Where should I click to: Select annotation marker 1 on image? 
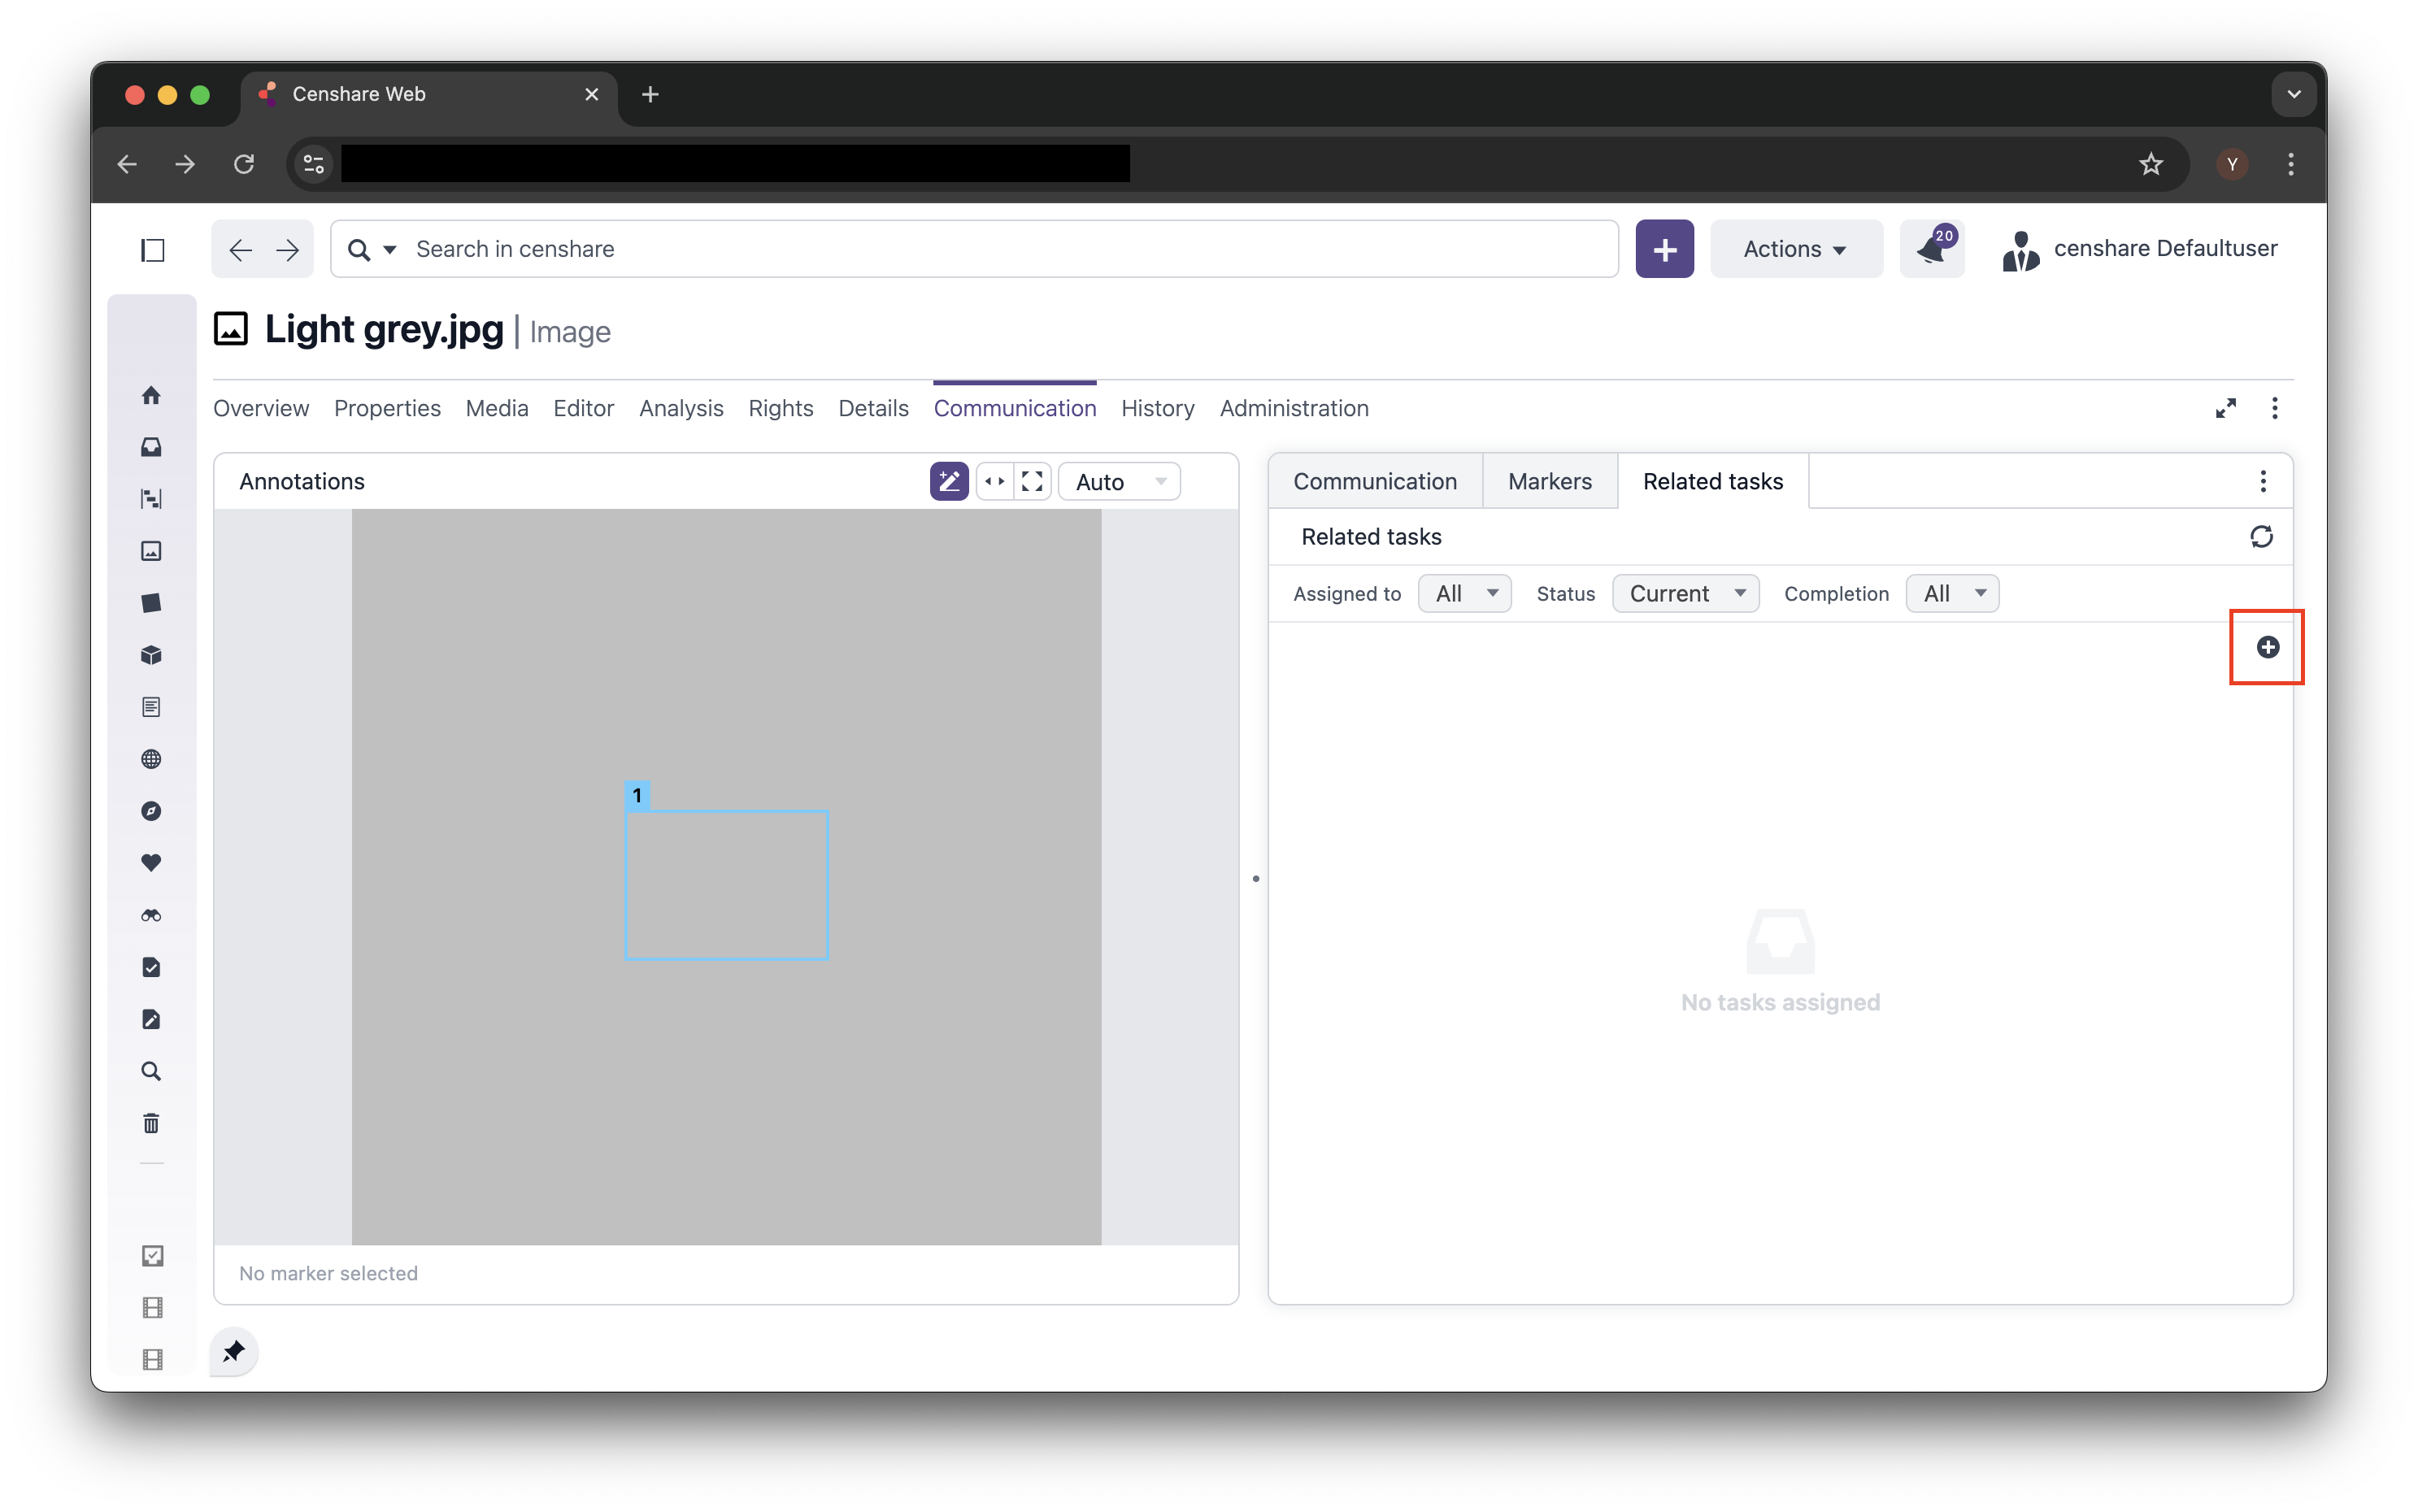637,795
